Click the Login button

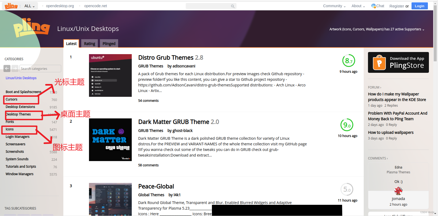pos(420,6)
